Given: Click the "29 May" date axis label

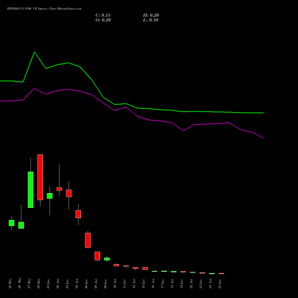Looking at the screenshot, I should pyautogui.click(x=39, y=284).
